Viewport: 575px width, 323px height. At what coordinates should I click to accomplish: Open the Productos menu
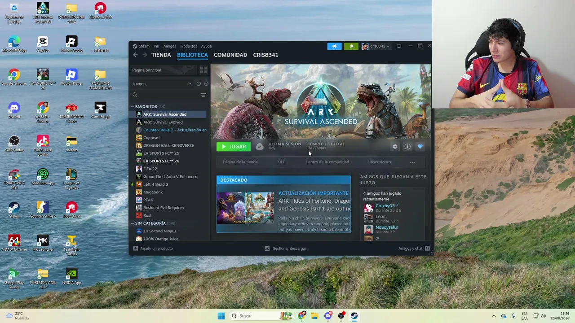pyautogui.click(x=189, y=46)
